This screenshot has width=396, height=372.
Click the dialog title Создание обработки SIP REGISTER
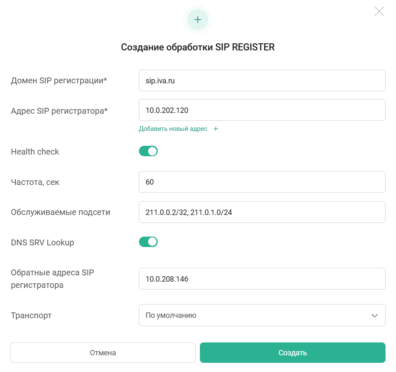point(198,47)
